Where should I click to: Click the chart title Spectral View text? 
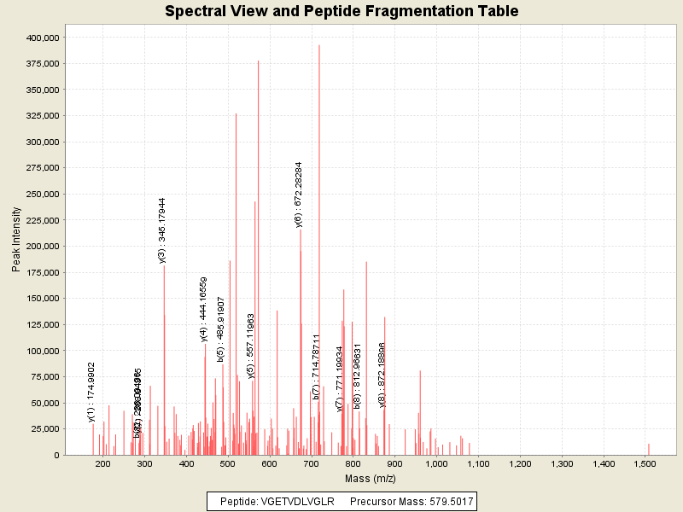(341, 12)
